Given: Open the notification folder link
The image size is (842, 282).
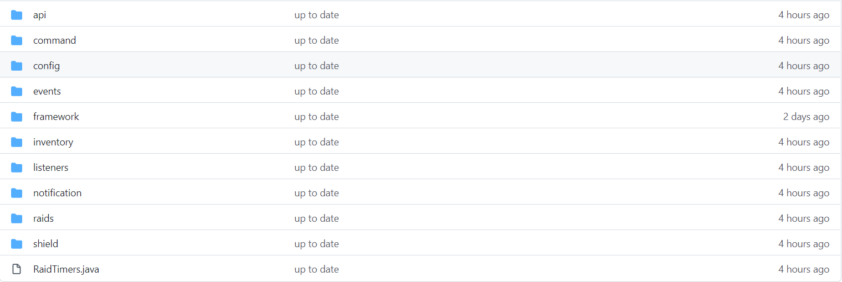Looking at the screenshot, I should (57, 193).
